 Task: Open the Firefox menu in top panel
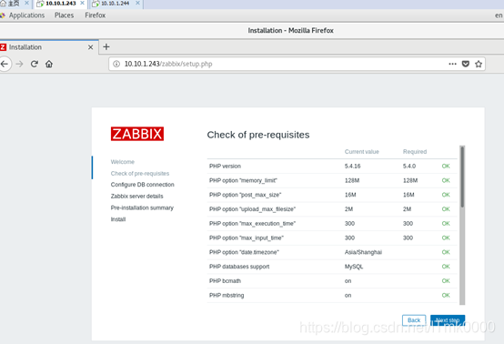pos(96,15)
